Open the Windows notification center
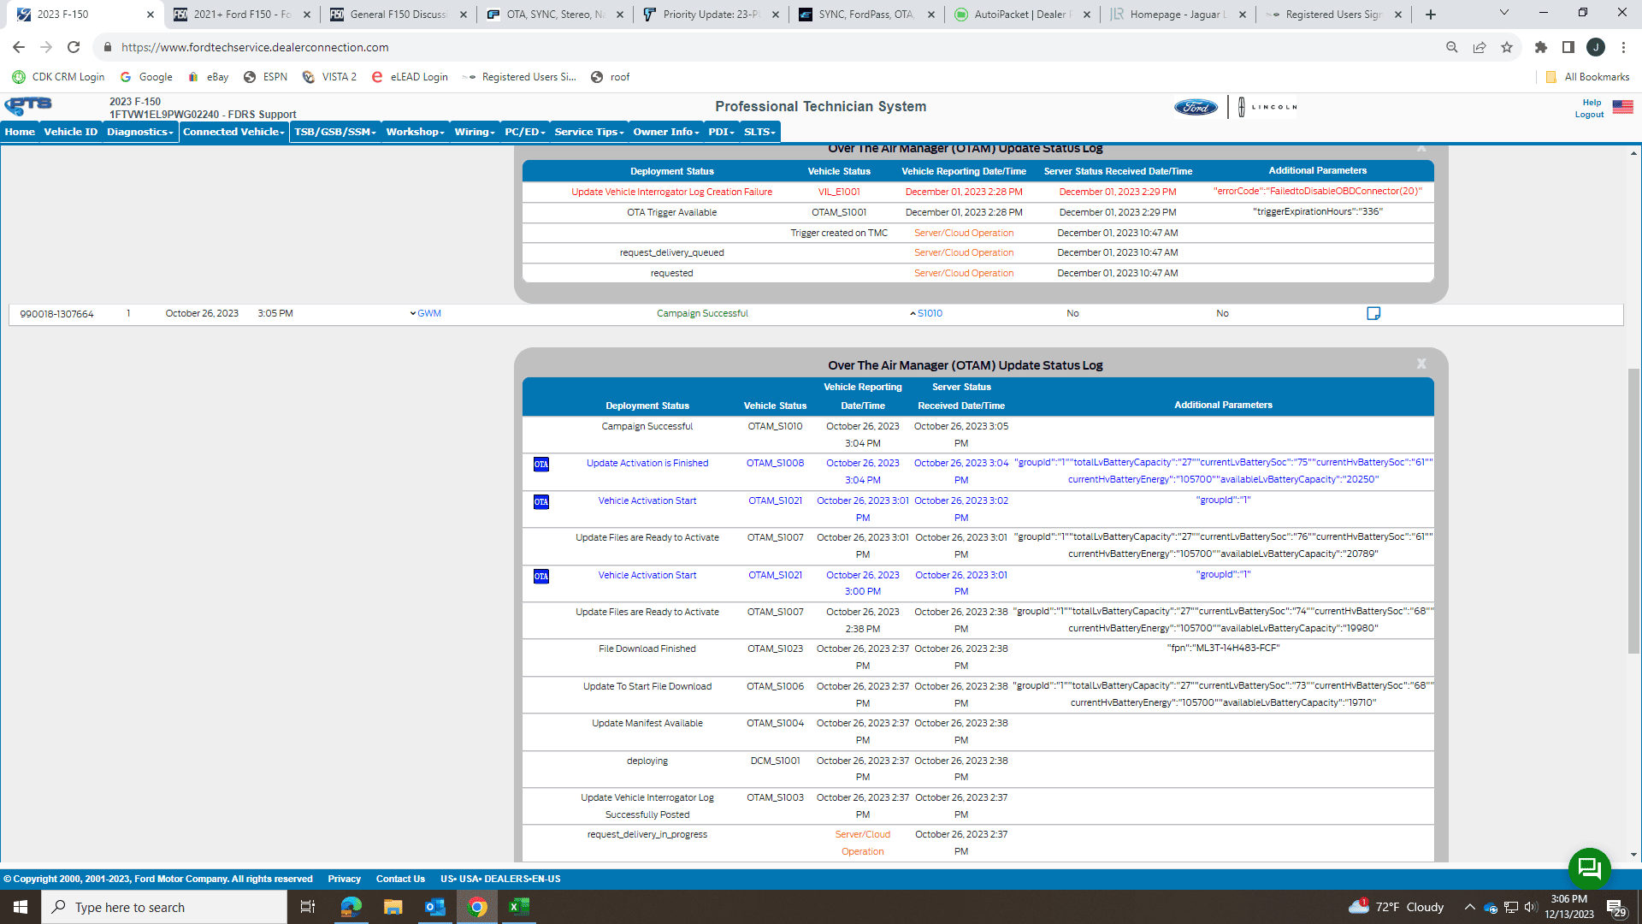Screen dimensions: 1642x924 coord(1615,907)
